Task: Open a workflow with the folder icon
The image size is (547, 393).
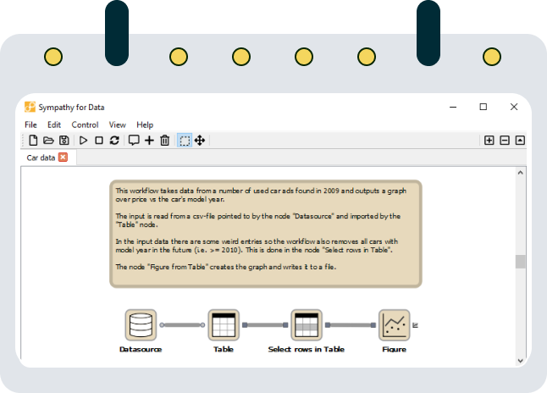Action: click(x=48, y=141)
